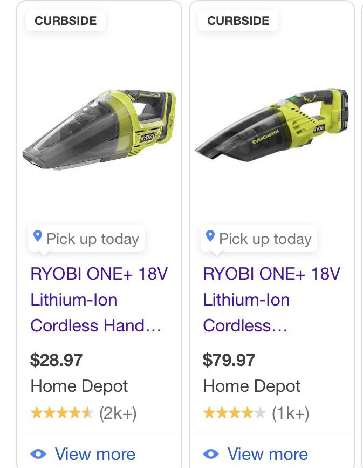The height and width of the screenshot is (468, 363).
Task: Select the left CURBSIDE badge
Action: coord(65,21)
